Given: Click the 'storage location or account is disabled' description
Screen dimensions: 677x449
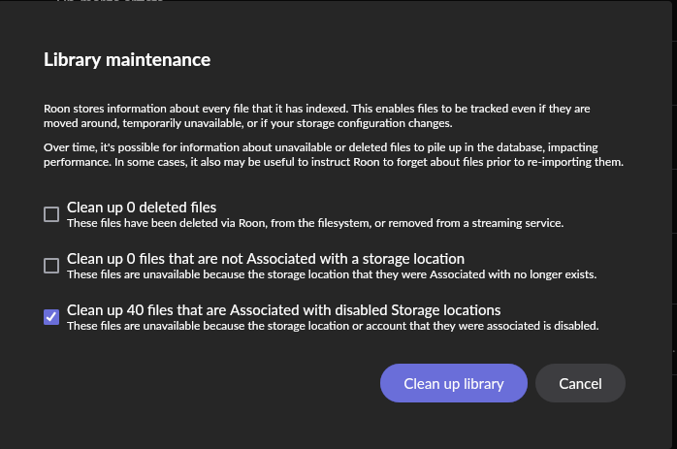Looking at the screenshot, I should 333,326.
